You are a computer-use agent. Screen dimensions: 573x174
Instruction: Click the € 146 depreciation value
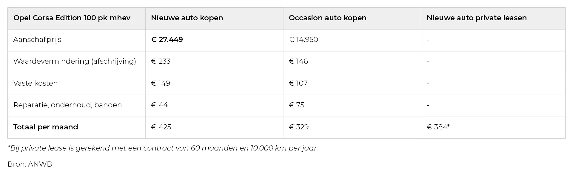(x=298, y=61)
